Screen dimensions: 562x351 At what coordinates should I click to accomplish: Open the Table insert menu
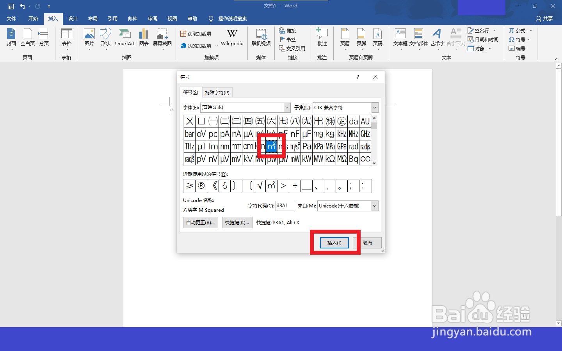(67, 38)
